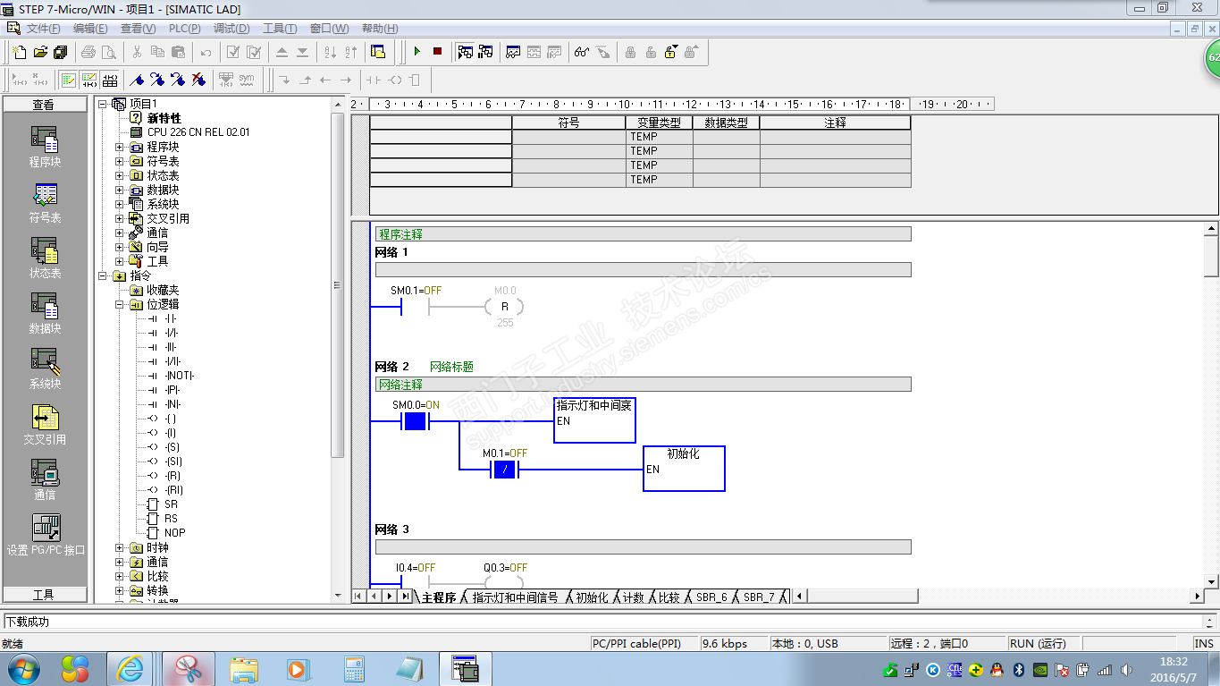1220x686 pixels.
Task: Expand the 时钟 instruction folder
Action: (120, 547)
